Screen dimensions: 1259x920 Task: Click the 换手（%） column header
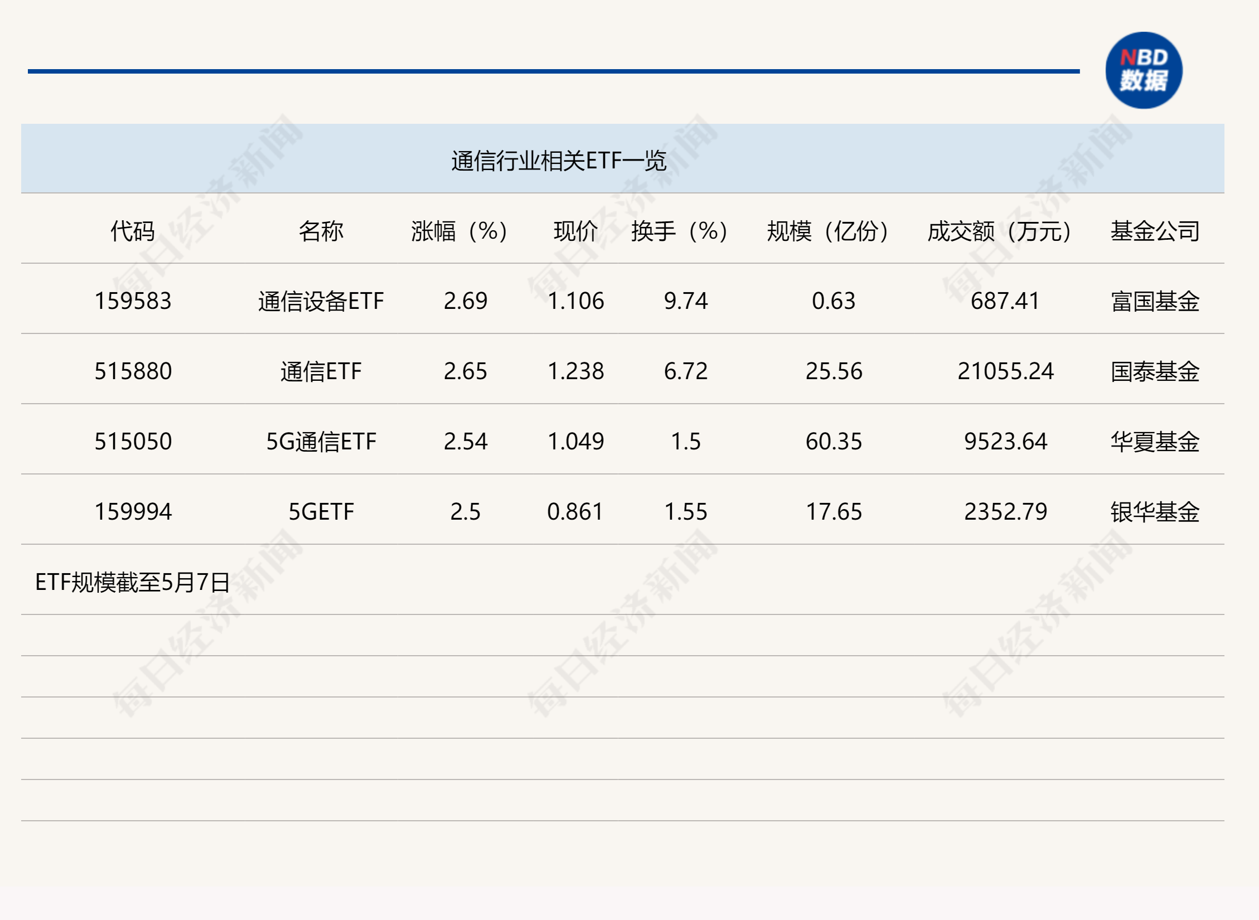tap(679, 231)
